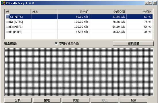Sort by the 总空间 column header

point(73,12)
